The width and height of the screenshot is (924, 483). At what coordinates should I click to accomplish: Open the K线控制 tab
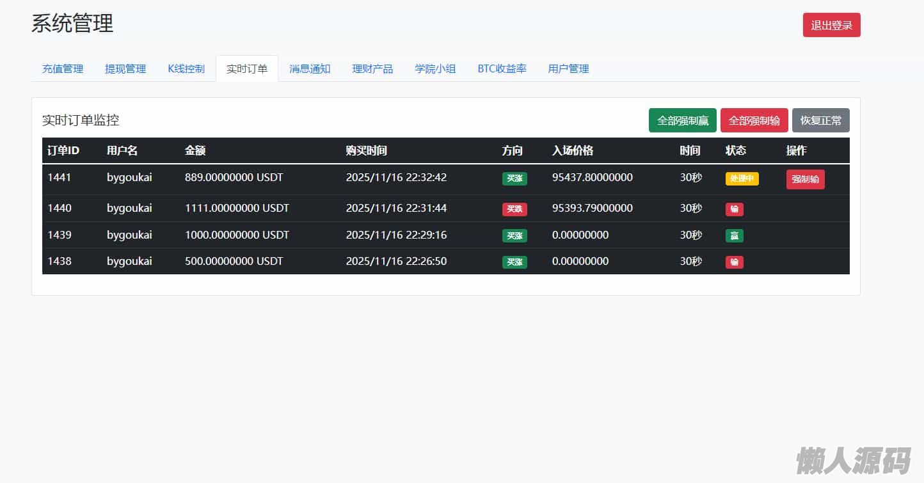click(x=186, y=69)
